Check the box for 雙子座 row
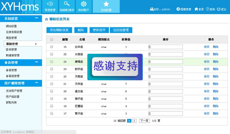Viewport: 230px width, 134px height. tap(52, 113)
